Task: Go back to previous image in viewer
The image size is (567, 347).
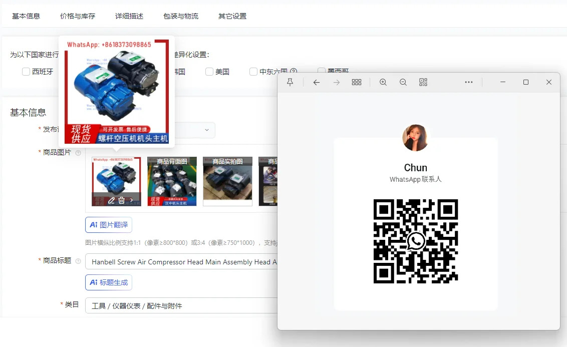Action: pyautogui.click(x=317, y=83)
